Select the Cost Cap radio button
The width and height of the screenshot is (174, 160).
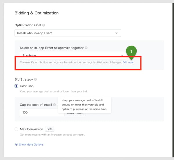(17, 86)
